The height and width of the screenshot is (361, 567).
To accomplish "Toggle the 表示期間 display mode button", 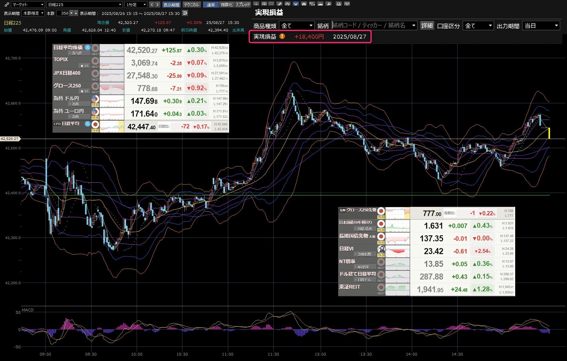I will (171, 5).
